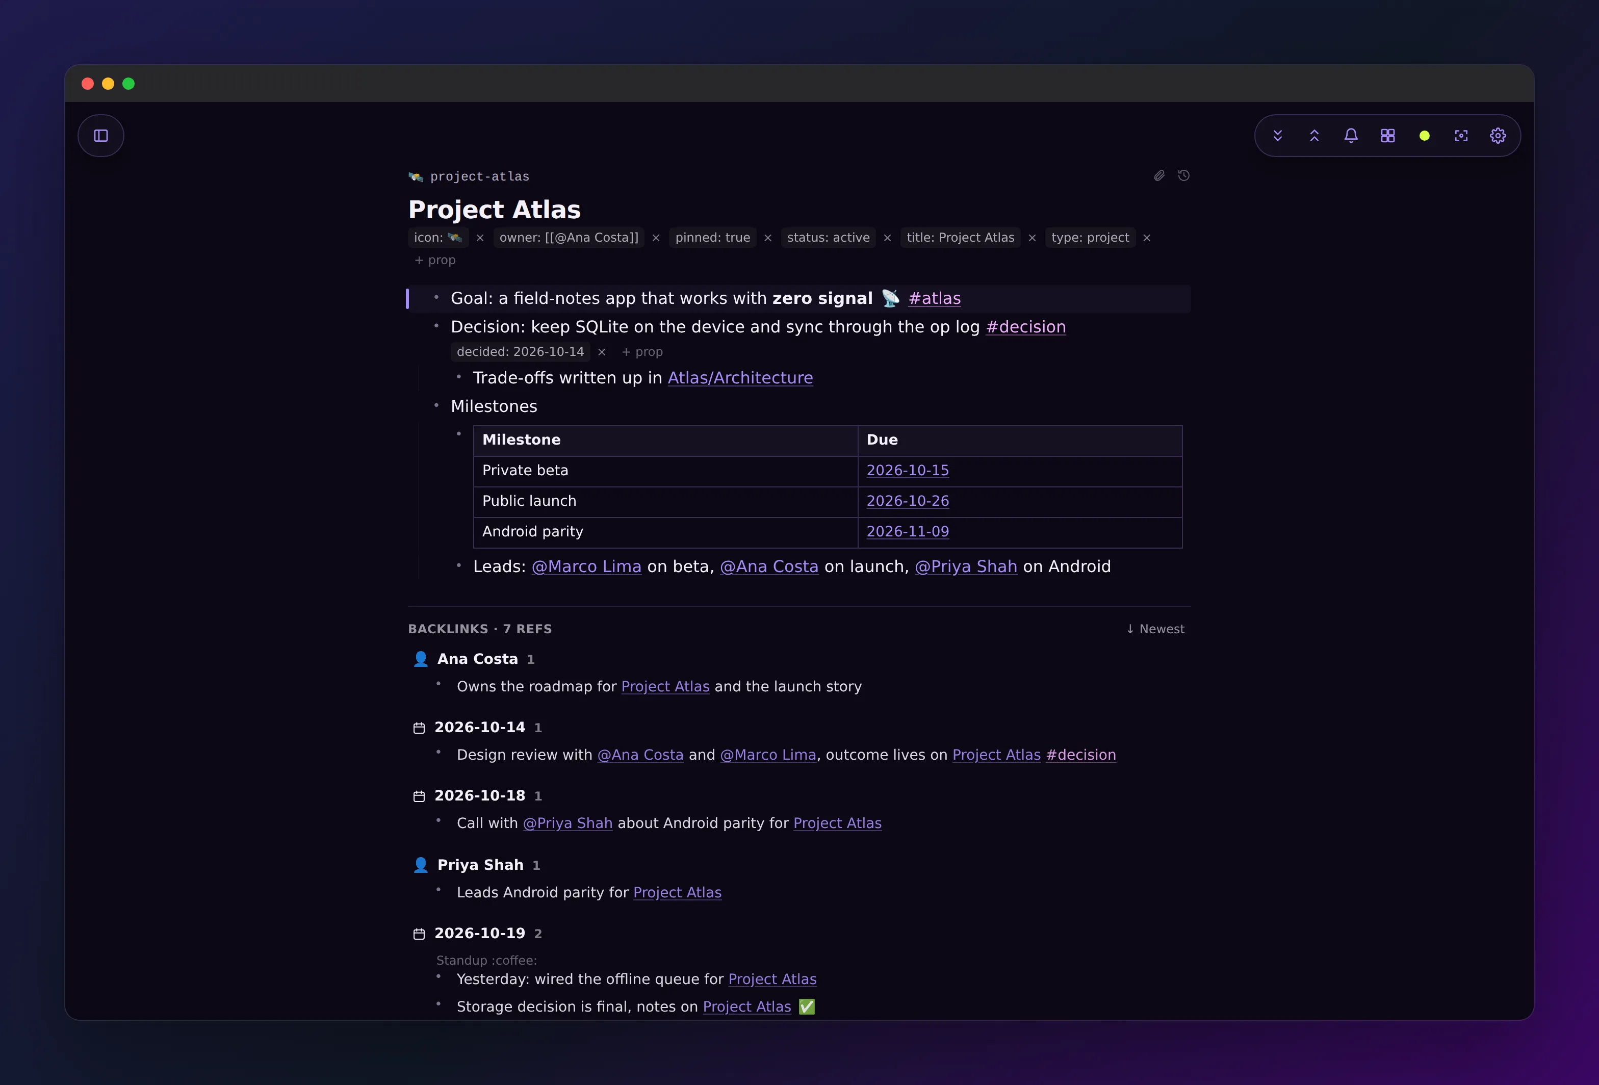Open @Marco Lima in Leads line
This screenshot has width=1599, height=1085.
point(586,566)
